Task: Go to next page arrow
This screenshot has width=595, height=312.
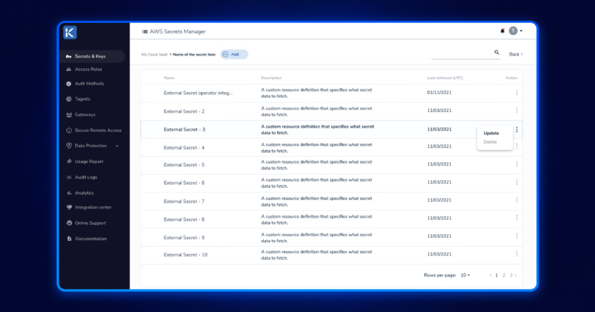Action: click(516, 275)
